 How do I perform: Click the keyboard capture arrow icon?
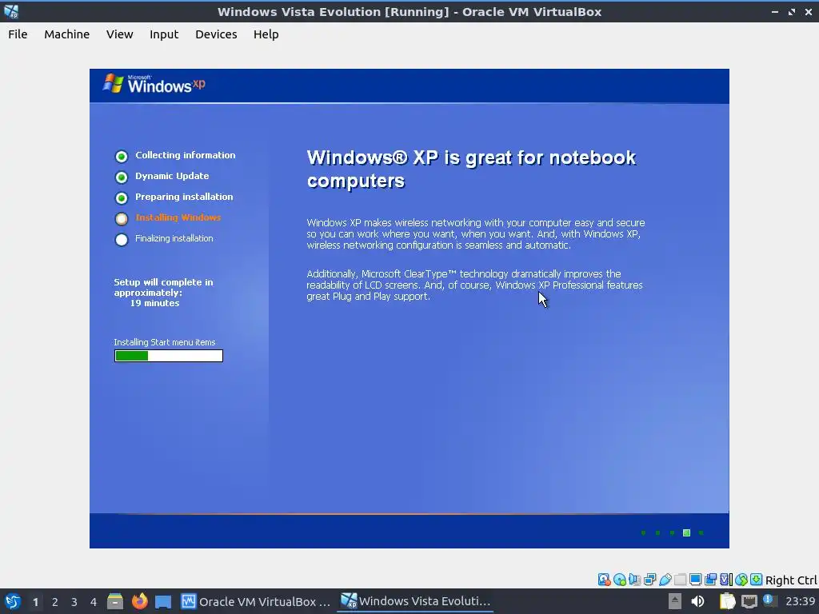(756, 580)
